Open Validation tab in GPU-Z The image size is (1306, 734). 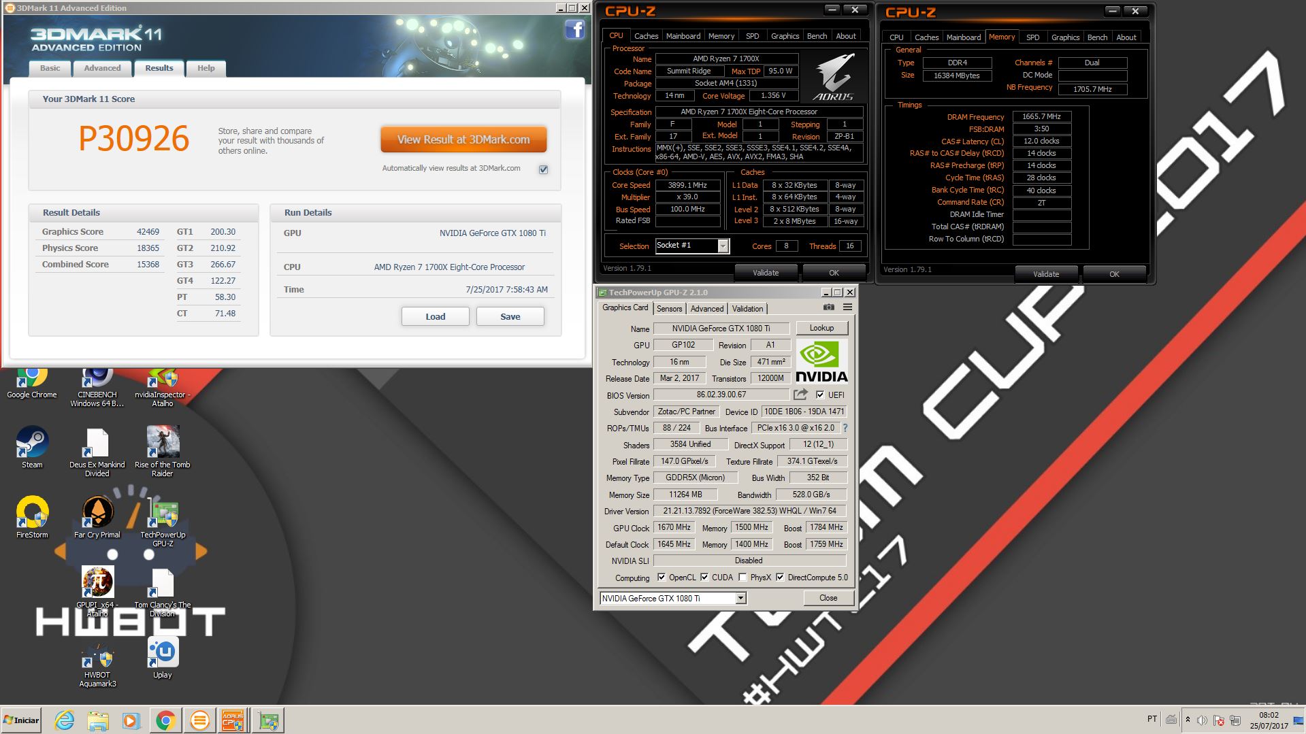click(747, 309)
